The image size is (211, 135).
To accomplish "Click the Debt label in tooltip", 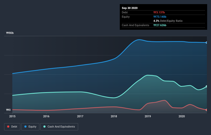I will 125,12.
